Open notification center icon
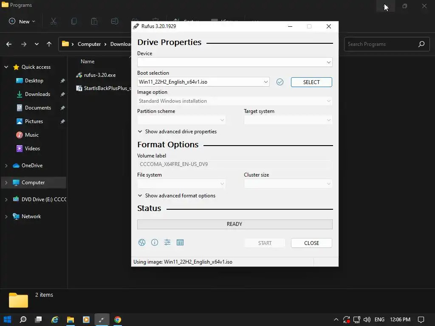The height and width of the screenshot is (326, 435). (421, 320)
